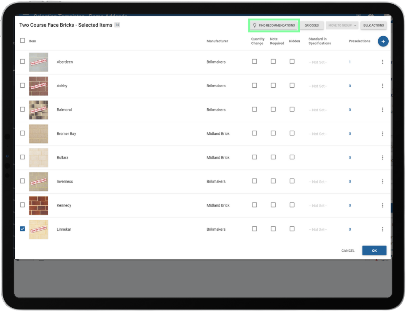The width and height of the screenshot is (406, 312).
Task: Click Cancel to dismiss the dialog
Action: tap(348, 251)
